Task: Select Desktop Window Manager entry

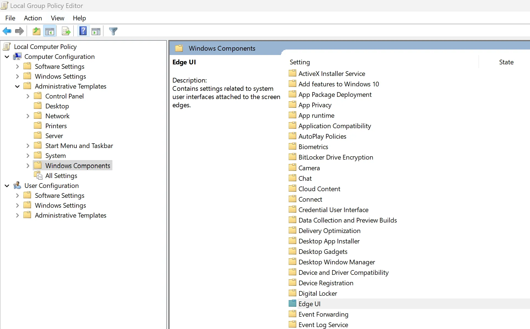Action: pos(337,262)
